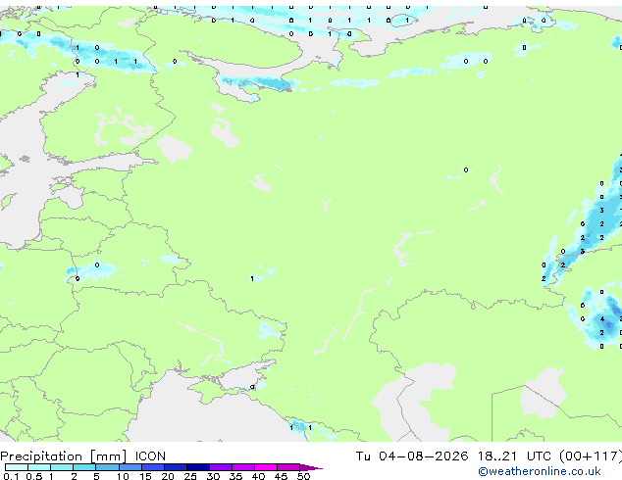
Task: Click the legend label "20"
Action: tap(168, 476)
